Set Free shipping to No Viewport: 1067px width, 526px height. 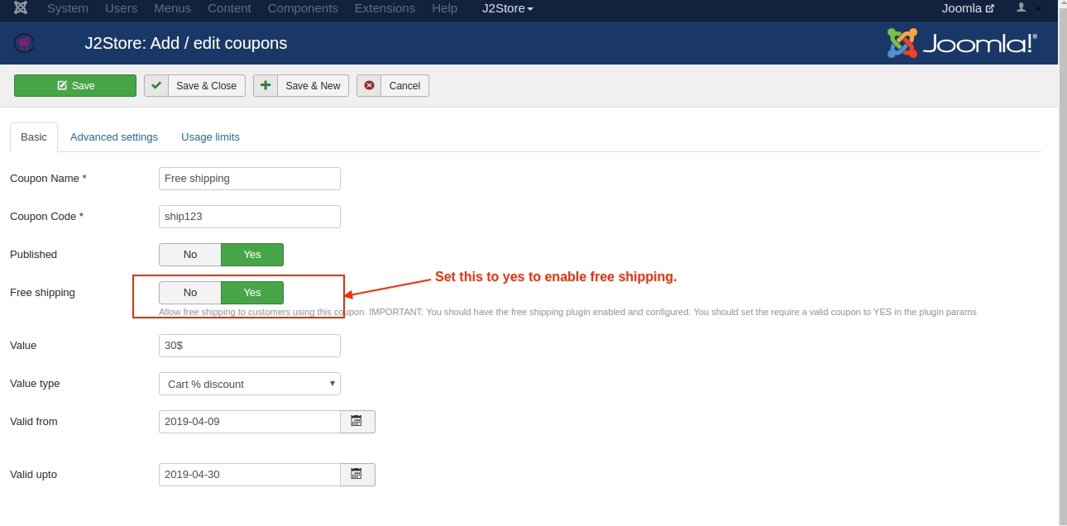point(190,293)
